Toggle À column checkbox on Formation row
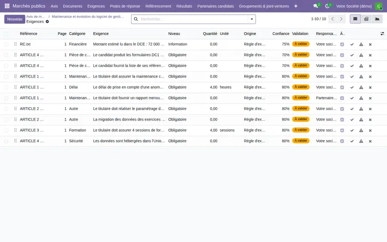 342,130
